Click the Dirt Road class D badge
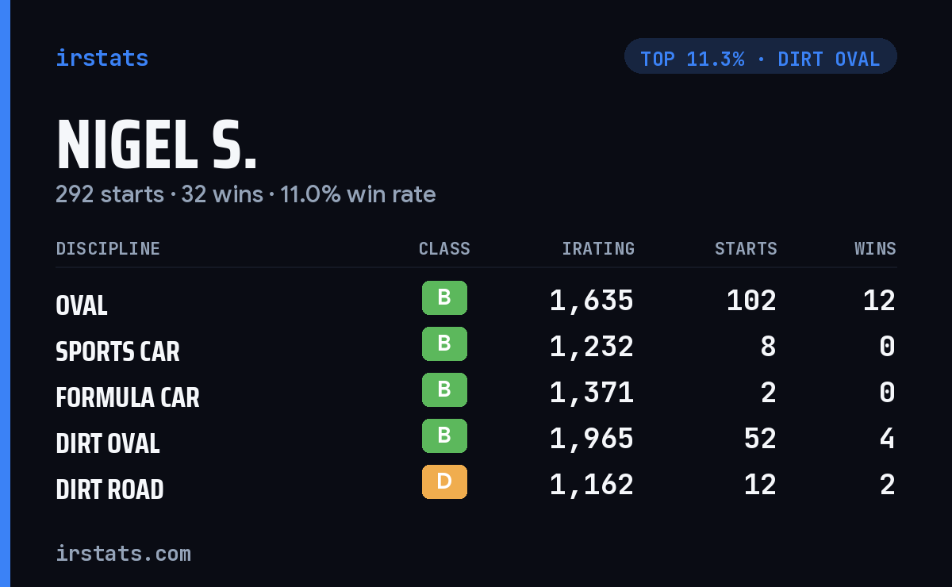 444,482
